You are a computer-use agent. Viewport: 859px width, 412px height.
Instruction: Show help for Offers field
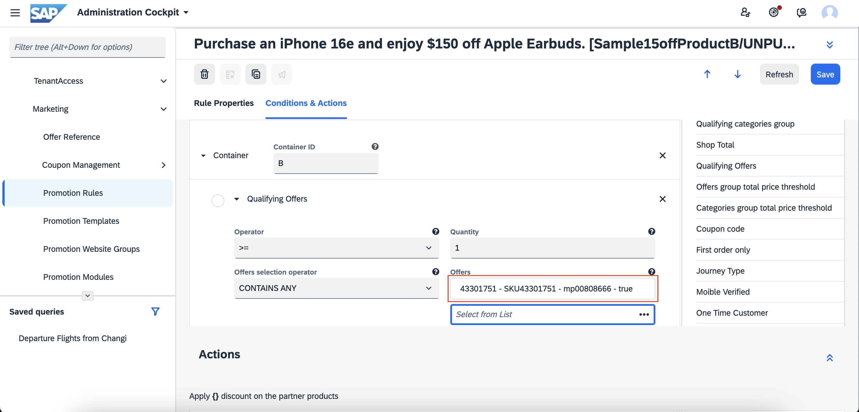click(x=652, y=272)
